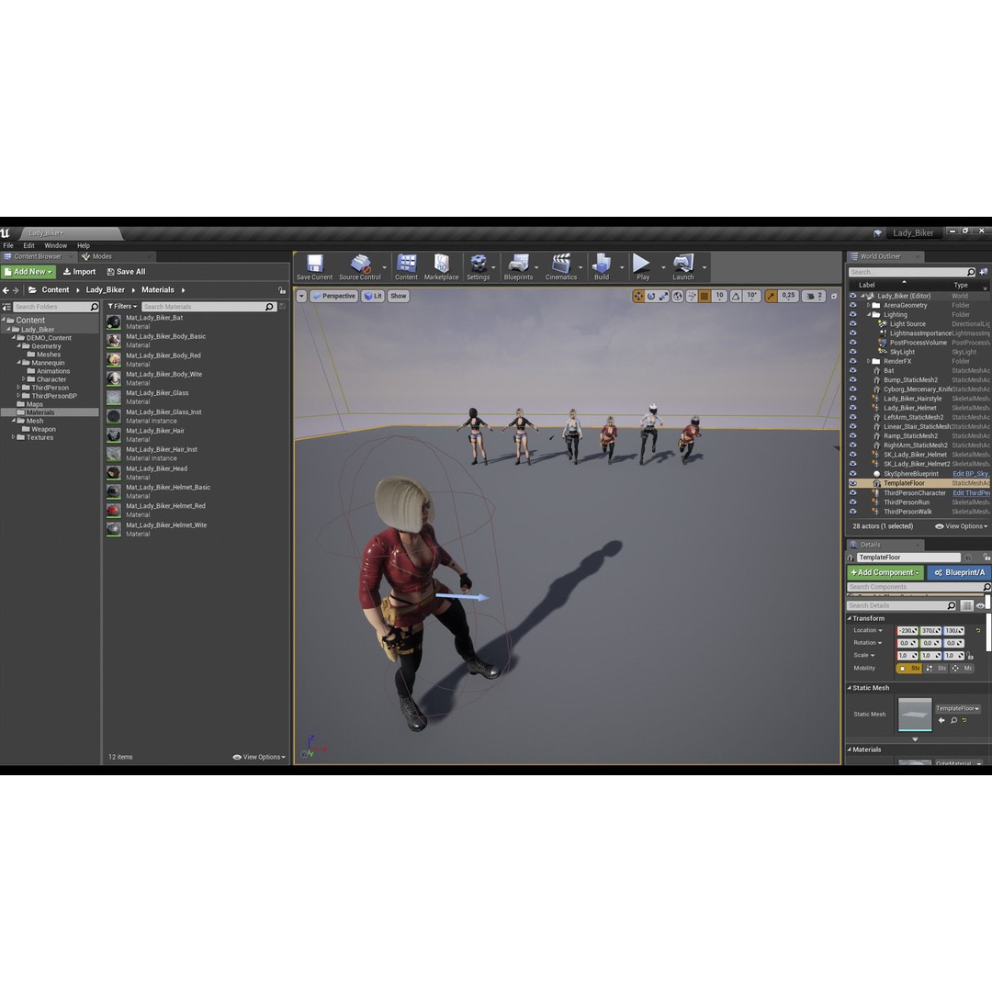992x992 pixels.
Task: Open the File menu
Action: click(x=8, y=245)
